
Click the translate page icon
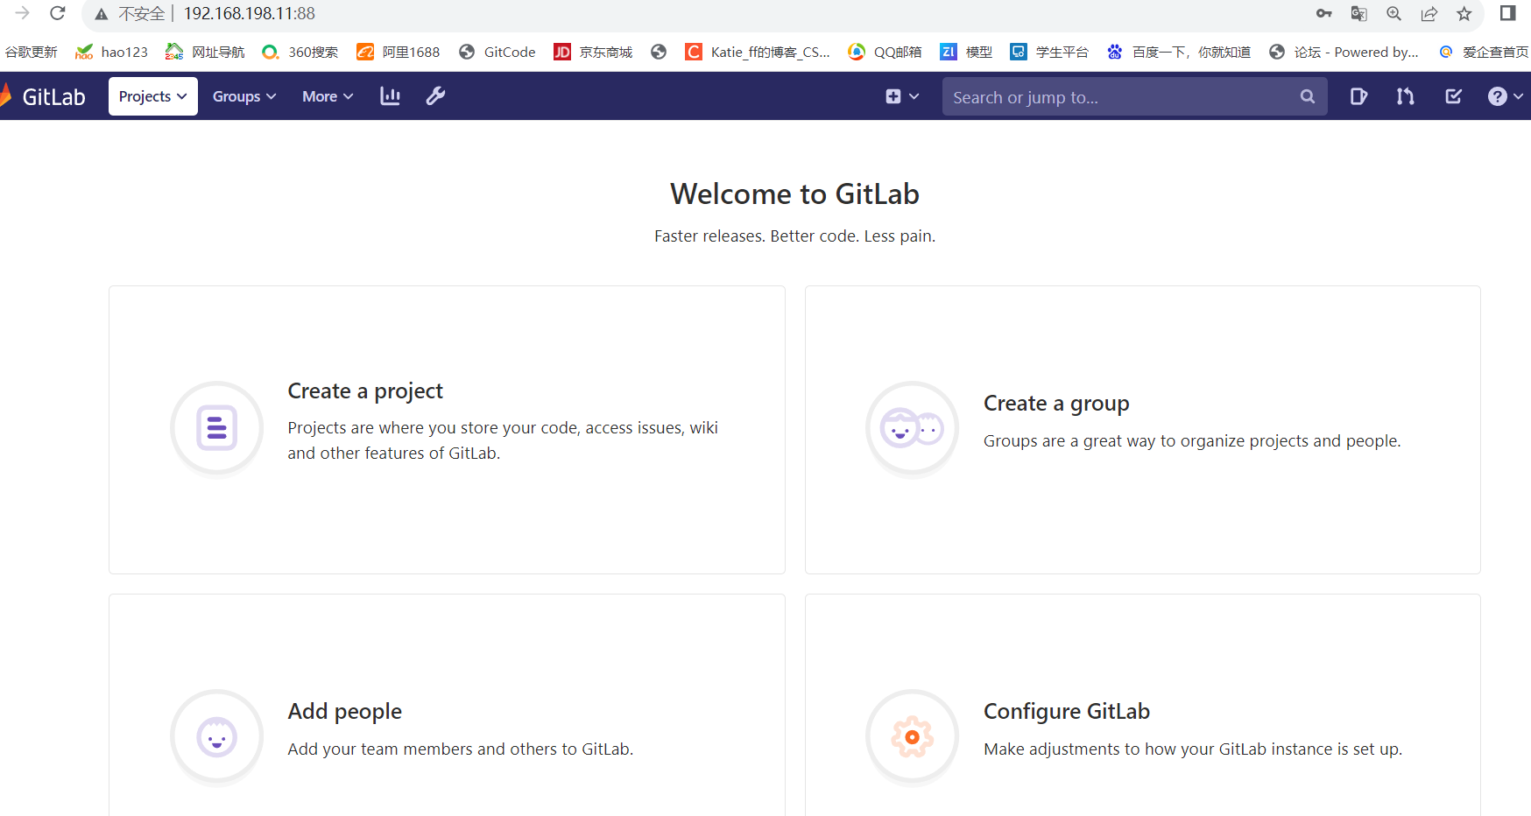[x=1358, y=13]
